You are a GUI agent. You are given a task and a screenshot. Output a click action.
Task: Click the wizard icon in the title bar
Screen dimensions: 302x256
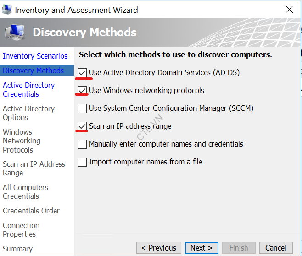7,10
